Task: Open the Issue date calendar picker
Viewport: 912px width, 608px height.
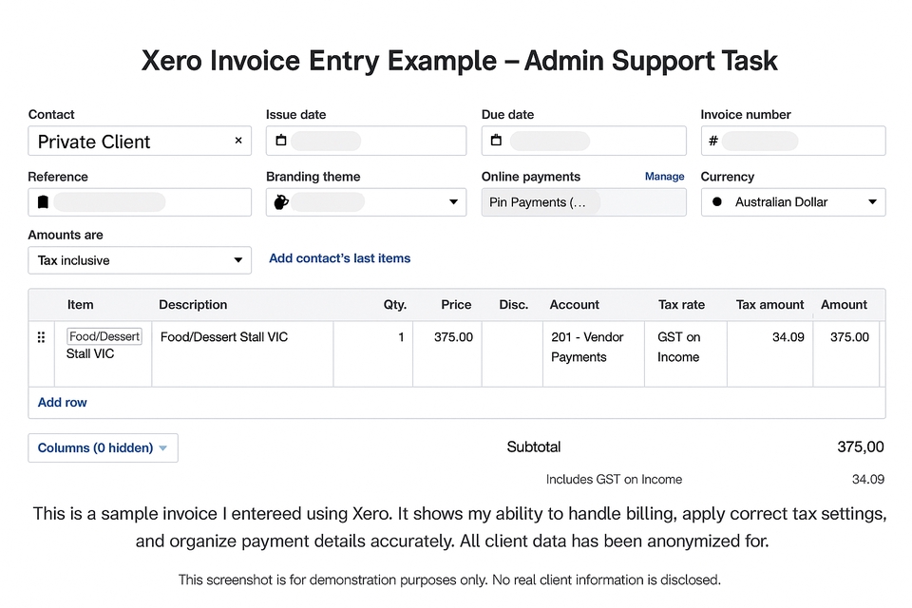Action: 280,141
